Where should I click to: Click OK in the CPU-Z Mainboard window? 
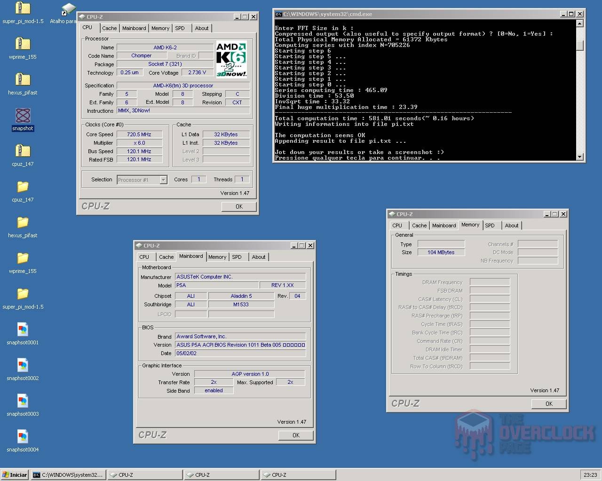pyautogui.click(x=296, y=435)
